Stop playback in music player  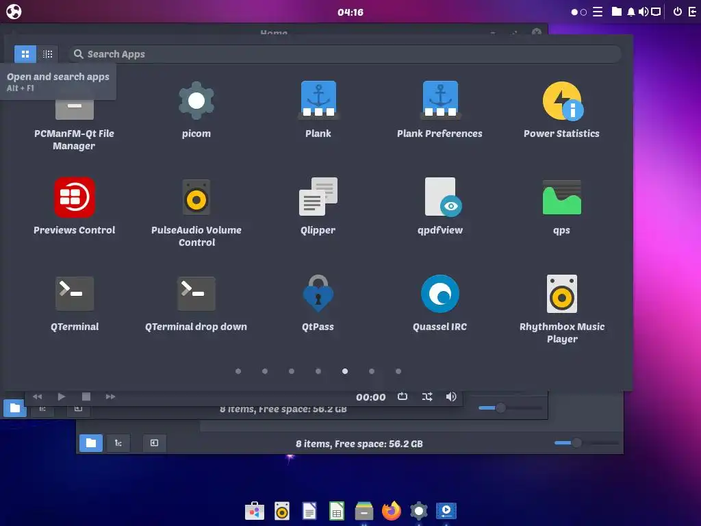tap(86, 397)
